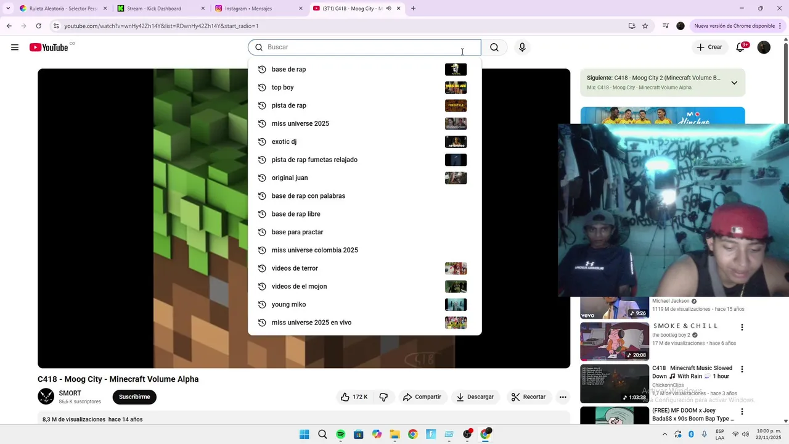Like the video with thumbs up
The image size is (789, 444).
354,397
